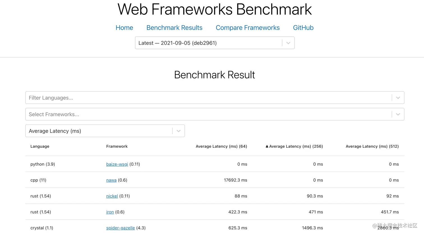
Task: Select the cpp (11) language cell
Action: (38, 180)
